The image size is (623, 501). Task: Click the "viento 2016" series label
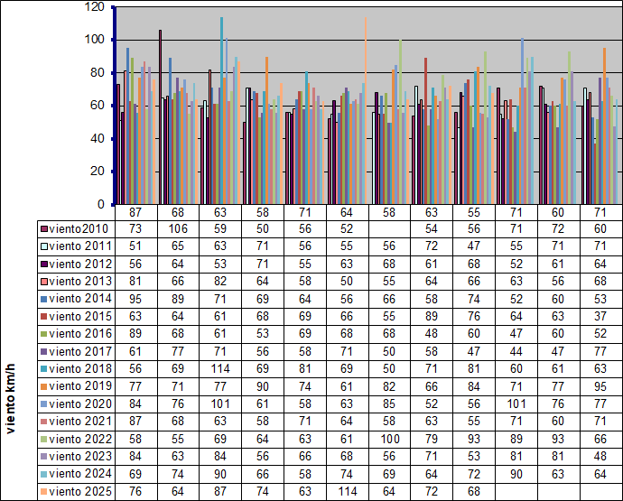click(x=81, y=333)
